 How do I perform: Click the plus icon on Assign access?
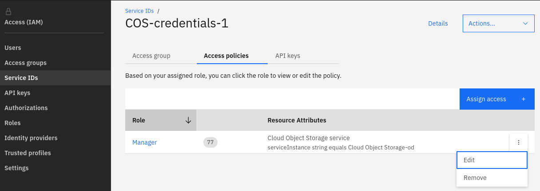pos(524,99)
